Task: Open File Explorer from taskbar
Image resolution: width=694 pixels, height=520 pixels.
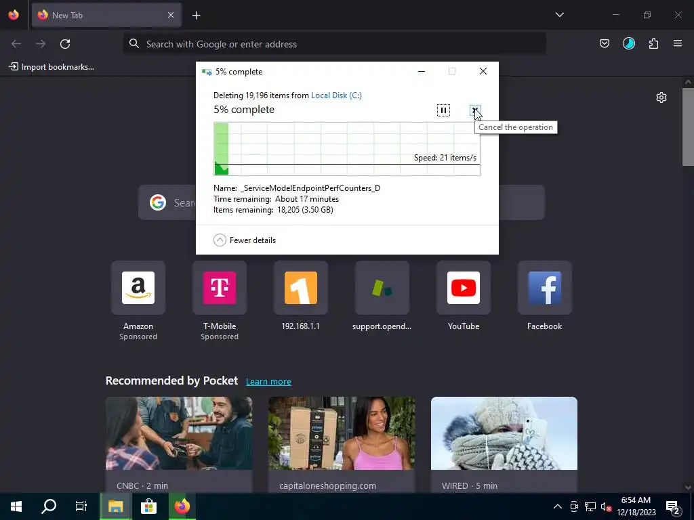Action: click(115, 506)
